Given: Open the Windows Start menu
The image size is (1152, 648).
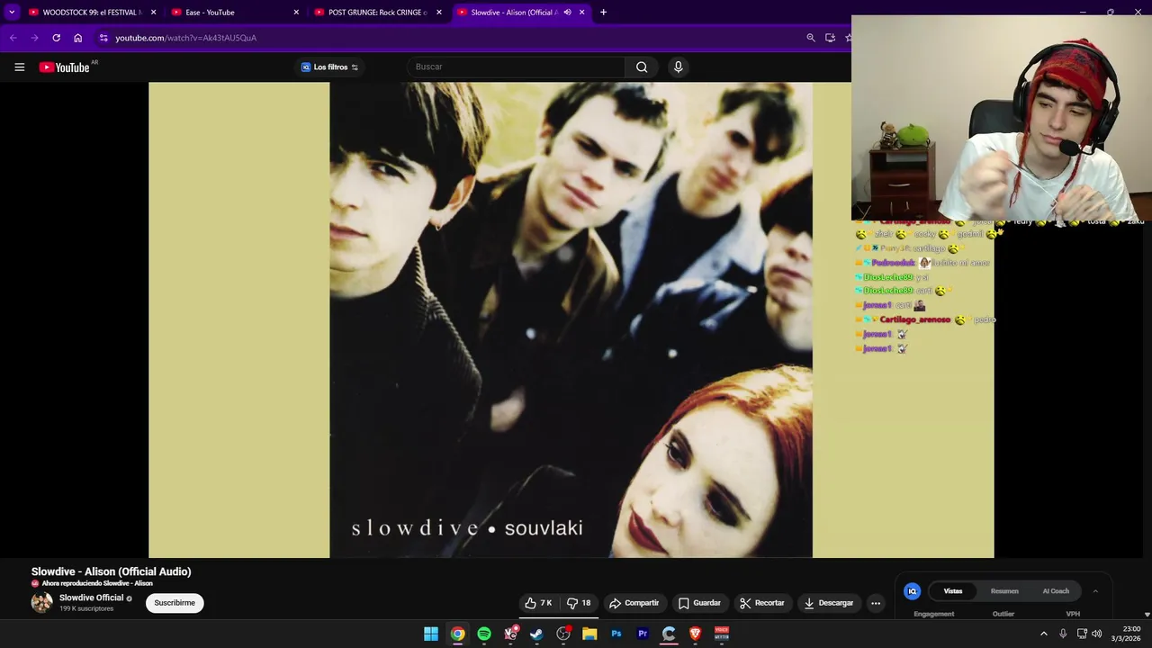Looking at the screenshot, I should coord(431,634).
